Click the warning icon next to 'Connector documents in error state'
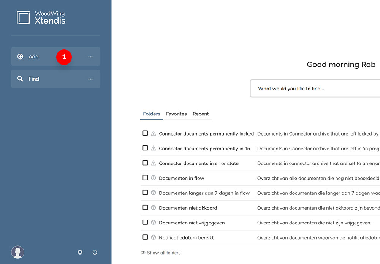The width and height of the screenshot is (380, 264). tap(153, 163)
